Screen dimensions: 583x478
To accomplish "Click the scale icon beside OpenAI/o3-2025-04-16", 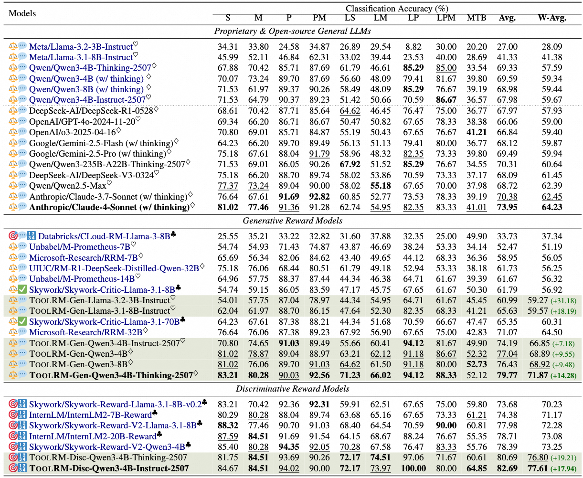I will pyautogui.click(x=13, y=132).
